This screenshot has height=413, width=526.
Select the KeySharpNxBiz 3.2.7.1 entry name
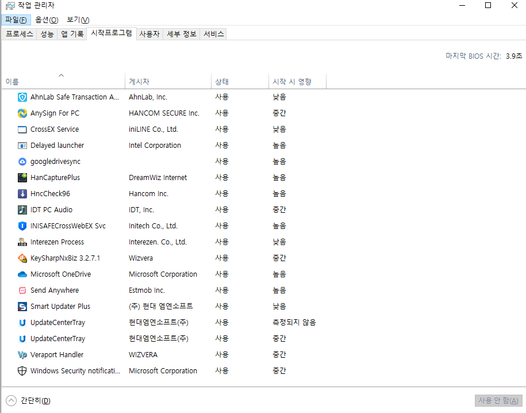click(x=65, y=258)
